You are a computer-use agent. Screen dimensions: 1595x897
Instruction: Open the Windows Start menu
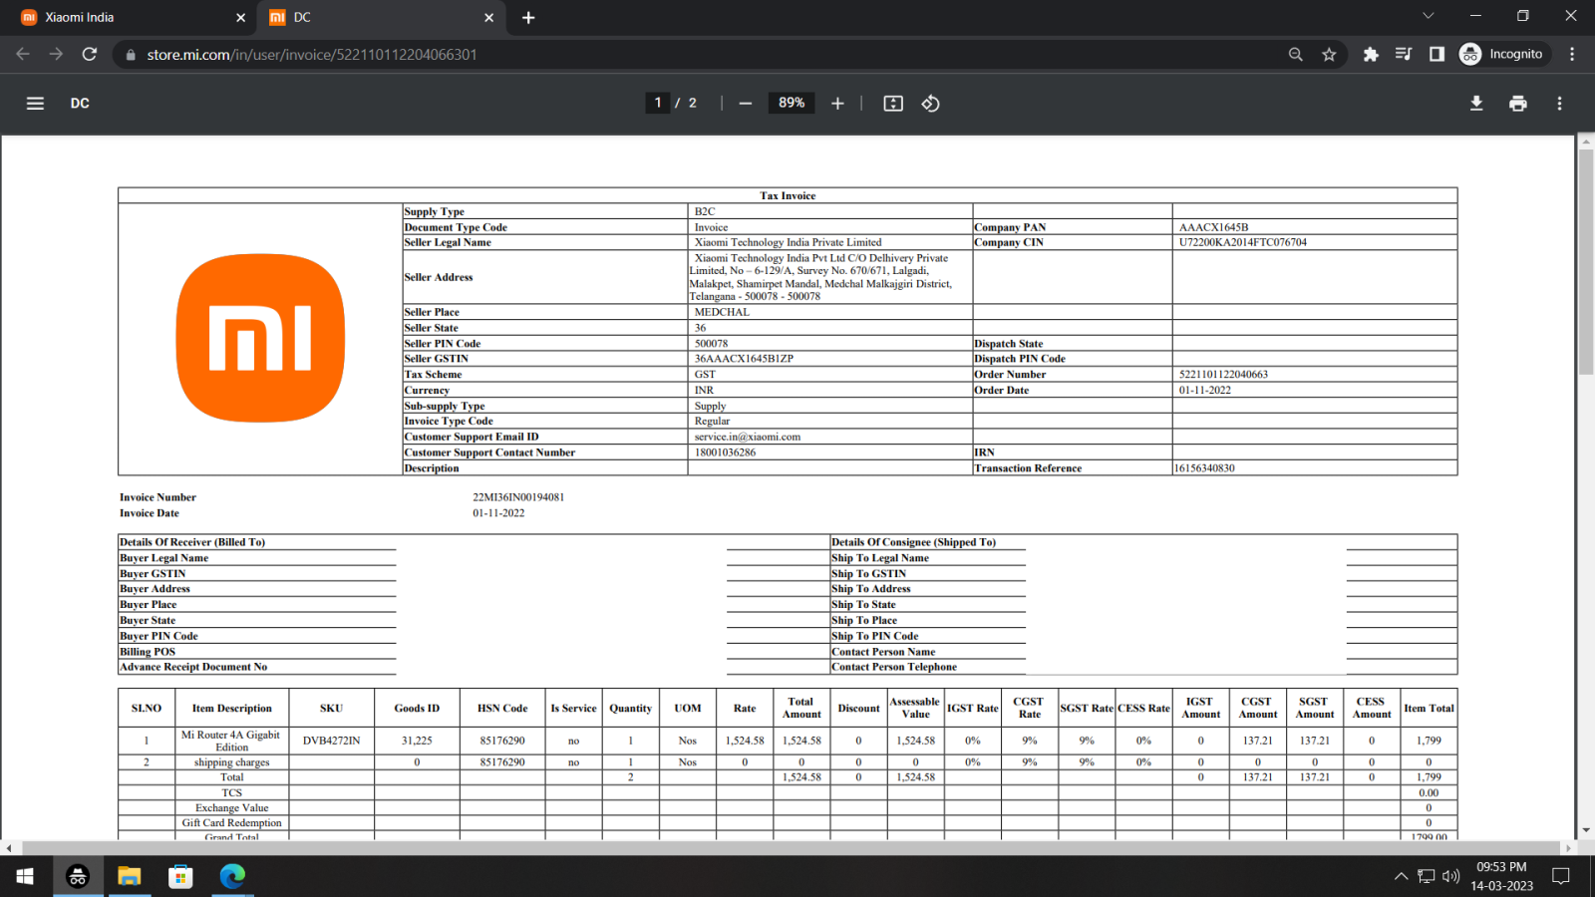point(25,876)
